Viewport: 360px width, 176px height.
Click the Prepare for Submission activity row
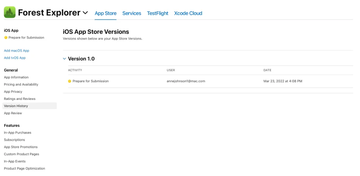coord(211,81)
